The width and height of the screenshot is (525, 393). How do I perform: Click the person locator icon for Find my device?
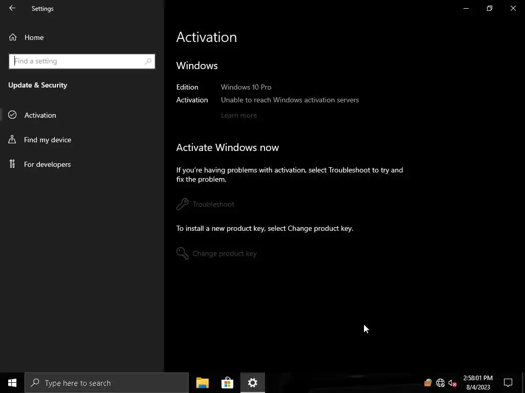[x=12, y=139]
